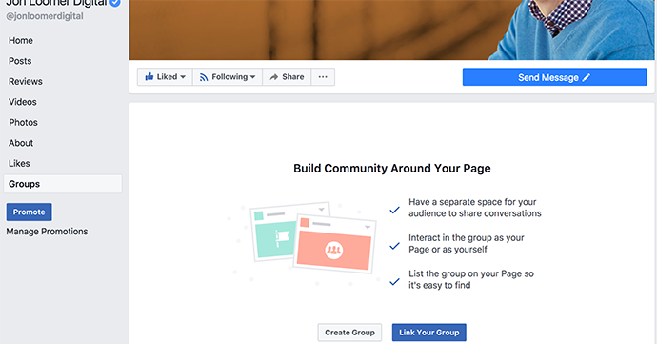Screen dimensions: 657x344
Task: Click the thumbs-up icon on Liked button
Action: click(149, 77)
